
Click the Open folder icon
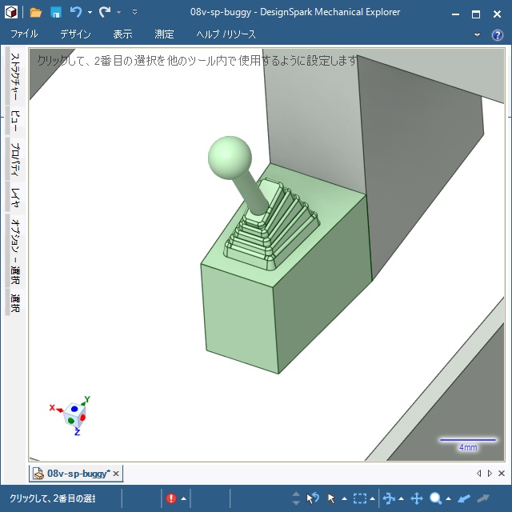(x=36, y=12)
